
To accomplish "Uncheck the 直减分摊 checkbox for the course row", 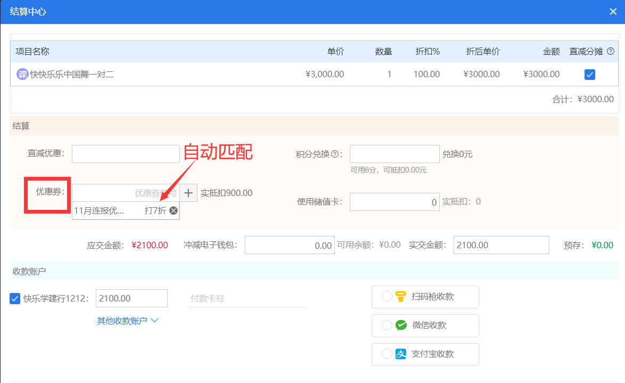I will coord(589,75).
